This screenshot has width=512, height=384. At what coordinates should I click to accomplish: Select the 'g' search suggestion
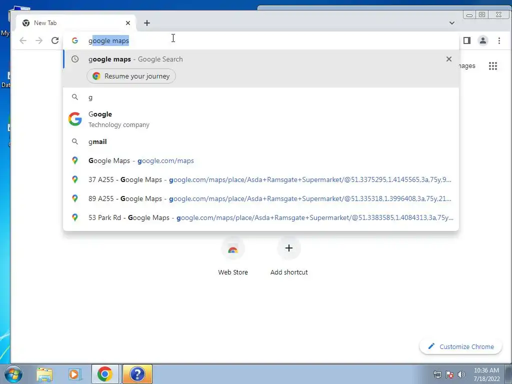[x=260, y=97]
